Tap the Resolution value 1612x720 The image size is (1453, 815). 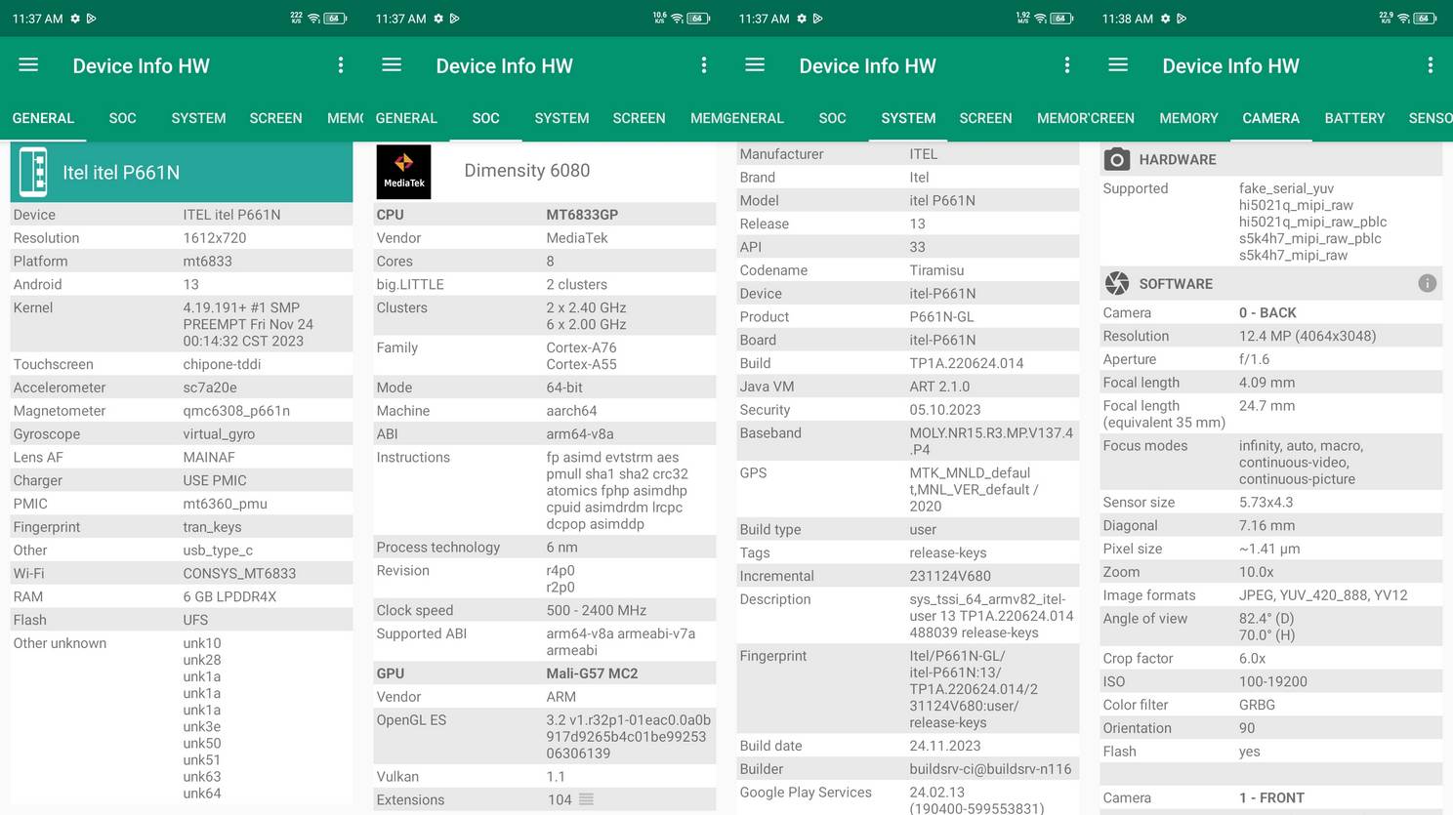[215, 238]
